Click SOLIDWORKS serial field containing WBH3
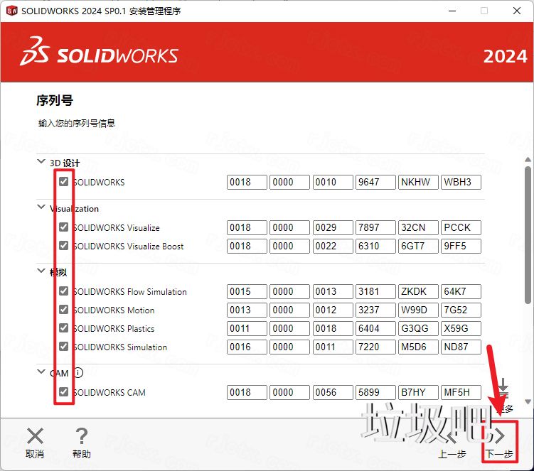Screen dimensions: 534x471 coord(461,182)
